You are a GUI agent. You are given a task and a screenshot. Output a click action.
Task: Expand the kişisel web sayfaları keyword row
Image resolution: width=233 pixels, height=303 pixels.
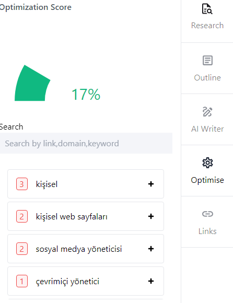pos(86,216)
